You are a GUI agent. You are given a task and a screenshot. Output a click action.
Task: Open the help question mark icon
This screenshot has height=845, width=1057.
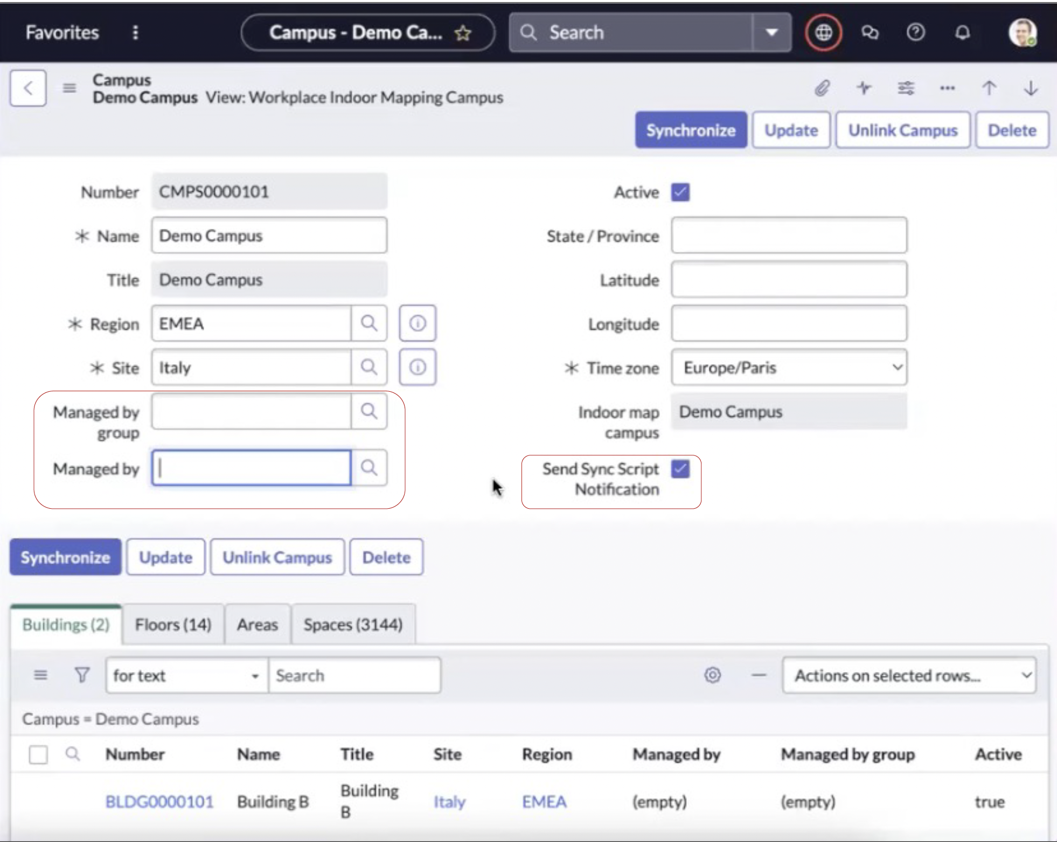[x=915, y=32]
